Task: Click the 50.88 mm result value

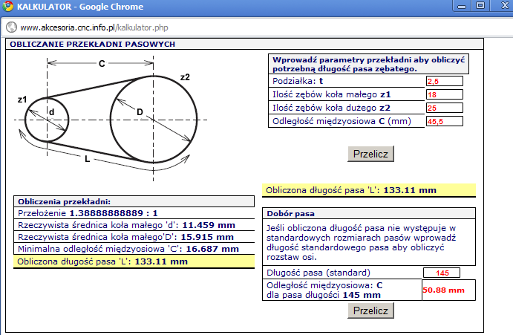Action: coord(443,290)
